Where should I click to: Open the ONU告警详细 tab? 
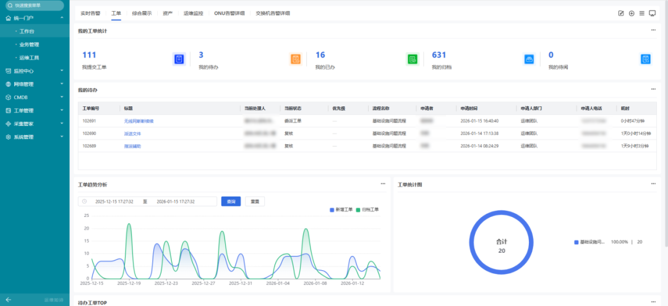click(x=229, y=13)
